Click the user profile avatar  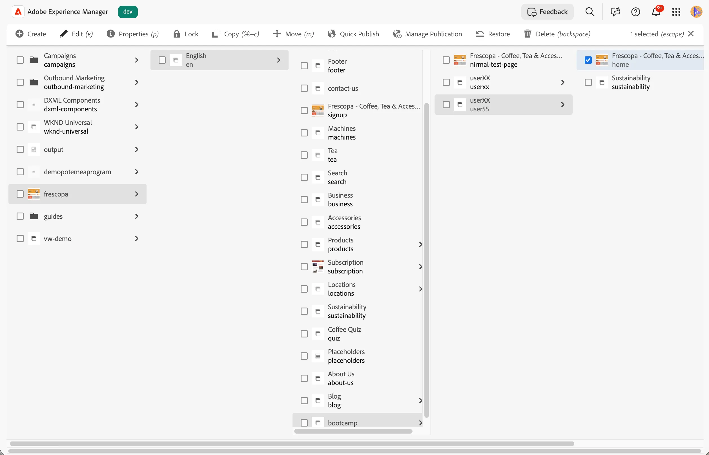pyautogui.click(x=696, y=12)
